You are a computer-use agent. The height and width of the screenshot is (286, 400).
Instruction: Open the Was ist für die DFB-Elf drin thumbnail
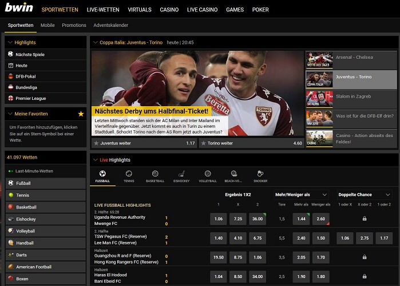tap(319, 119)
